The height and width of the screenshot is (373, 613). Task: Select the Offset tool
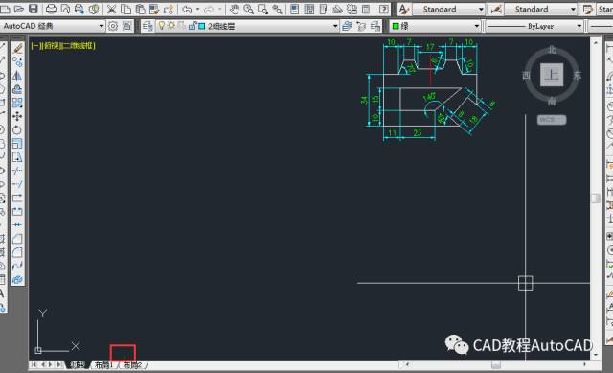click(x=17, y=89)
